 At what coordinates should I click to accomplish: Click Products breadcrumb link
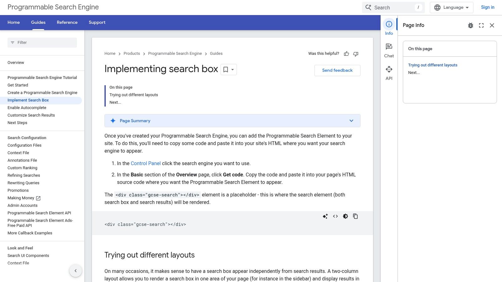point(132,54)
